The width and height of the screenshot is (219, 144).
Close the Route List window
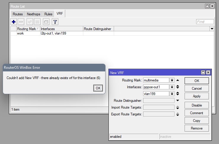(x=212, y=6)
